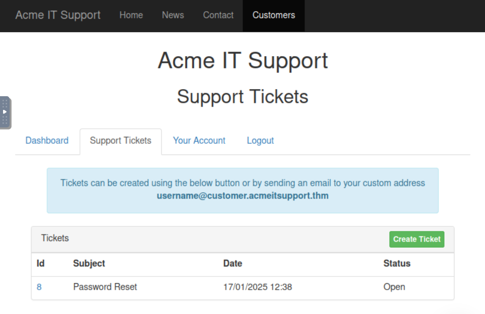Click the Logout tab link

pos(260,141)
